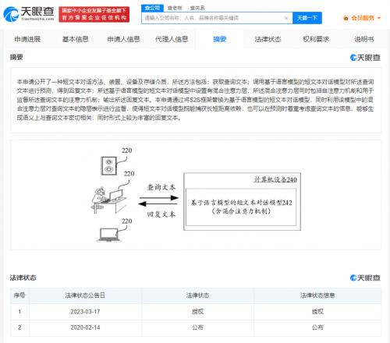The image size is (390, 343).
Task: Go to the 权利要求 tab
Action: pos(316,39)
